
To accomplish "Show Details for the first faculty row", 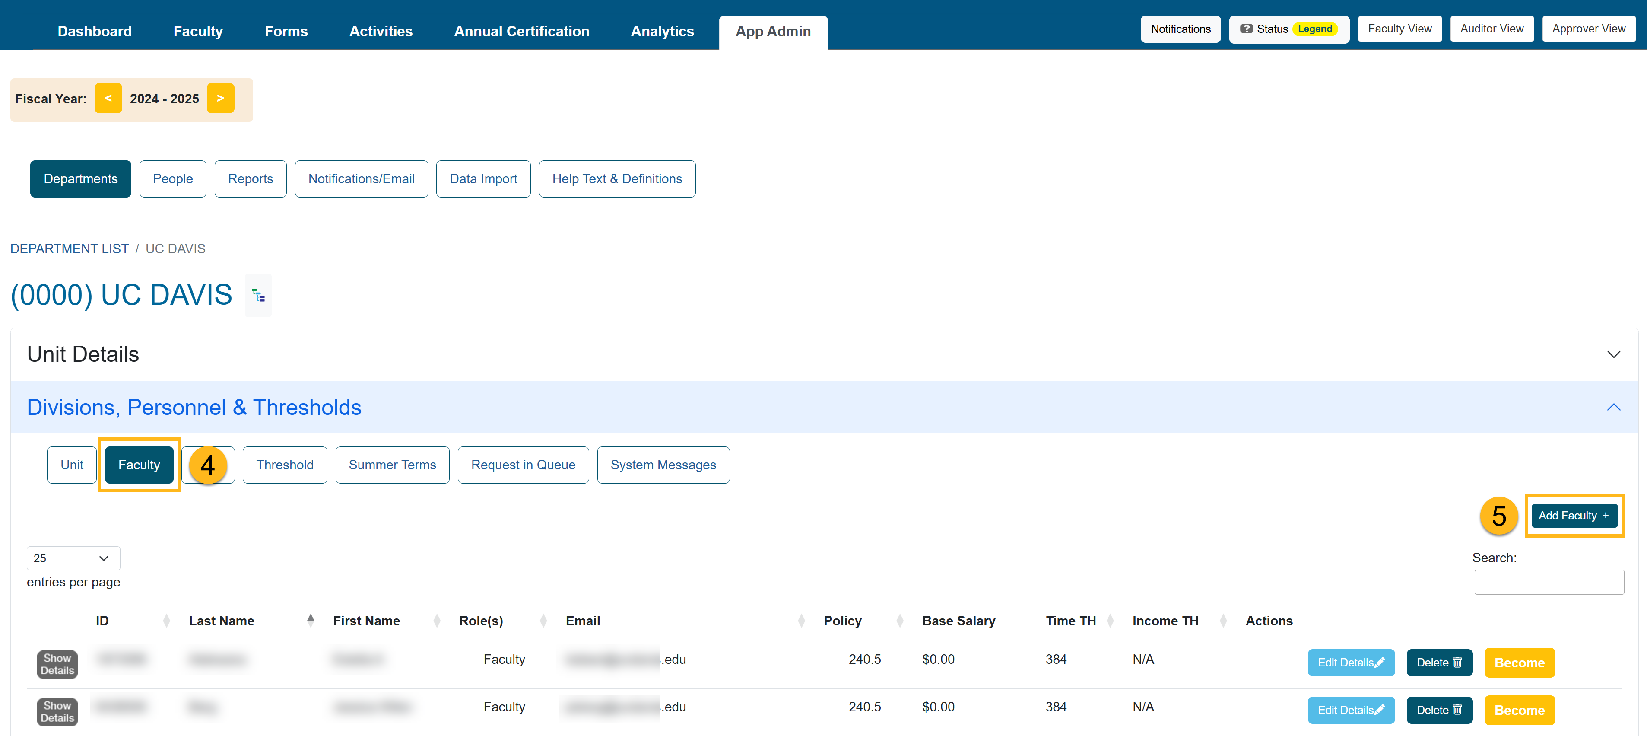I will point(57,664).
